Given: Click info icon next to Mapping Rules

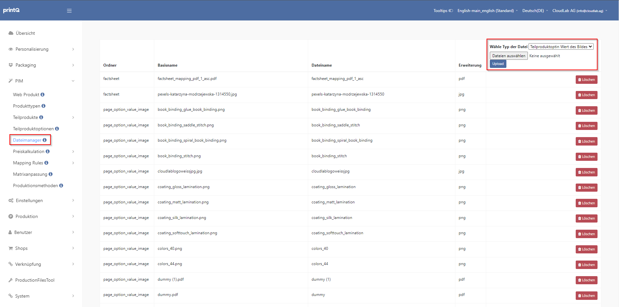Looking at the screenshot, I should pos(46,163).
